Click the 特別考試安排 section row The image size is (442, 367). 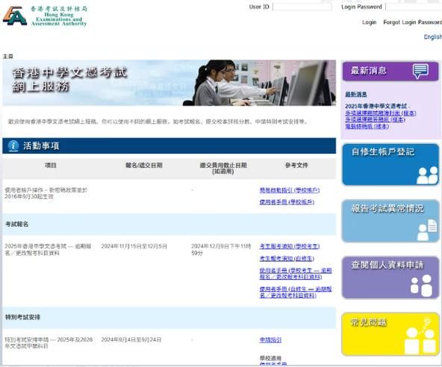coord(169,318)
